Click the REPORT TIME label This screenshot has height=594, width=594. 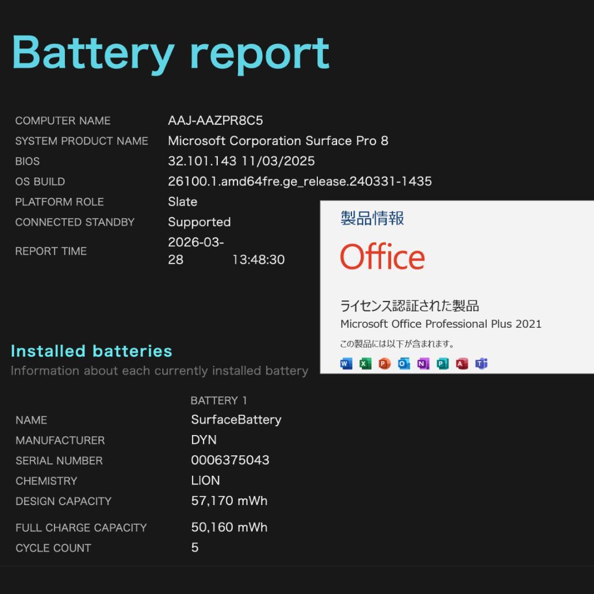(51, 251)
